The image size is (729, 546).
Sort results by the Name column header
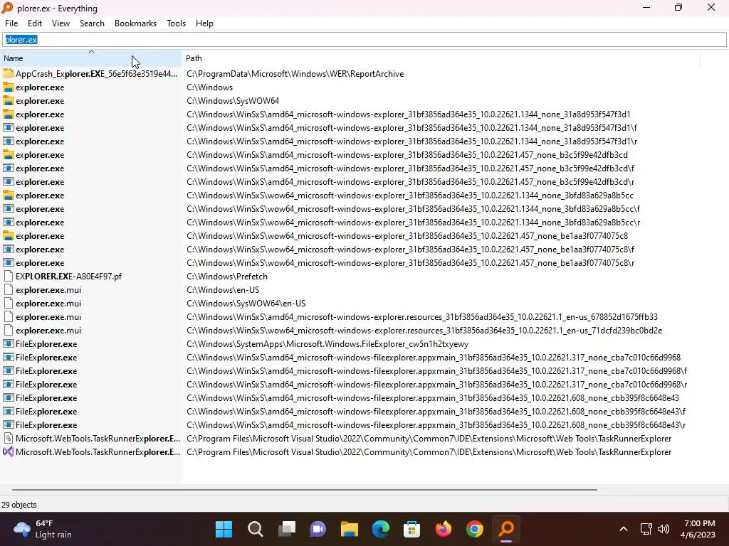(91, 58)
